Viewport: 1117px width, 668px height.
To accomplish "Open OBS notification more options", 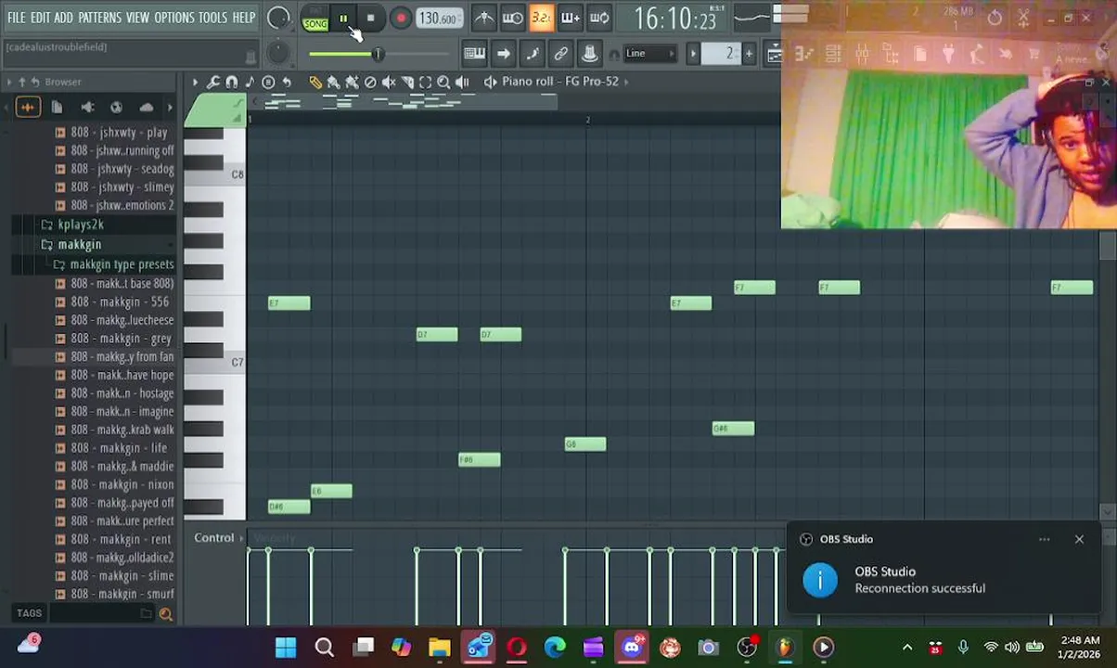I will click(1044, 539).
